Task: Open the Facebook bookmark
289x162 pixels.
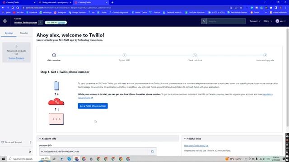Action: pos(32,13)
